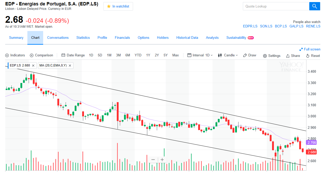This screenshot has width=324, height=173.
Task: Remove the EDP.LS series chip
Action: pyautogui.click(x=34, y=65)
